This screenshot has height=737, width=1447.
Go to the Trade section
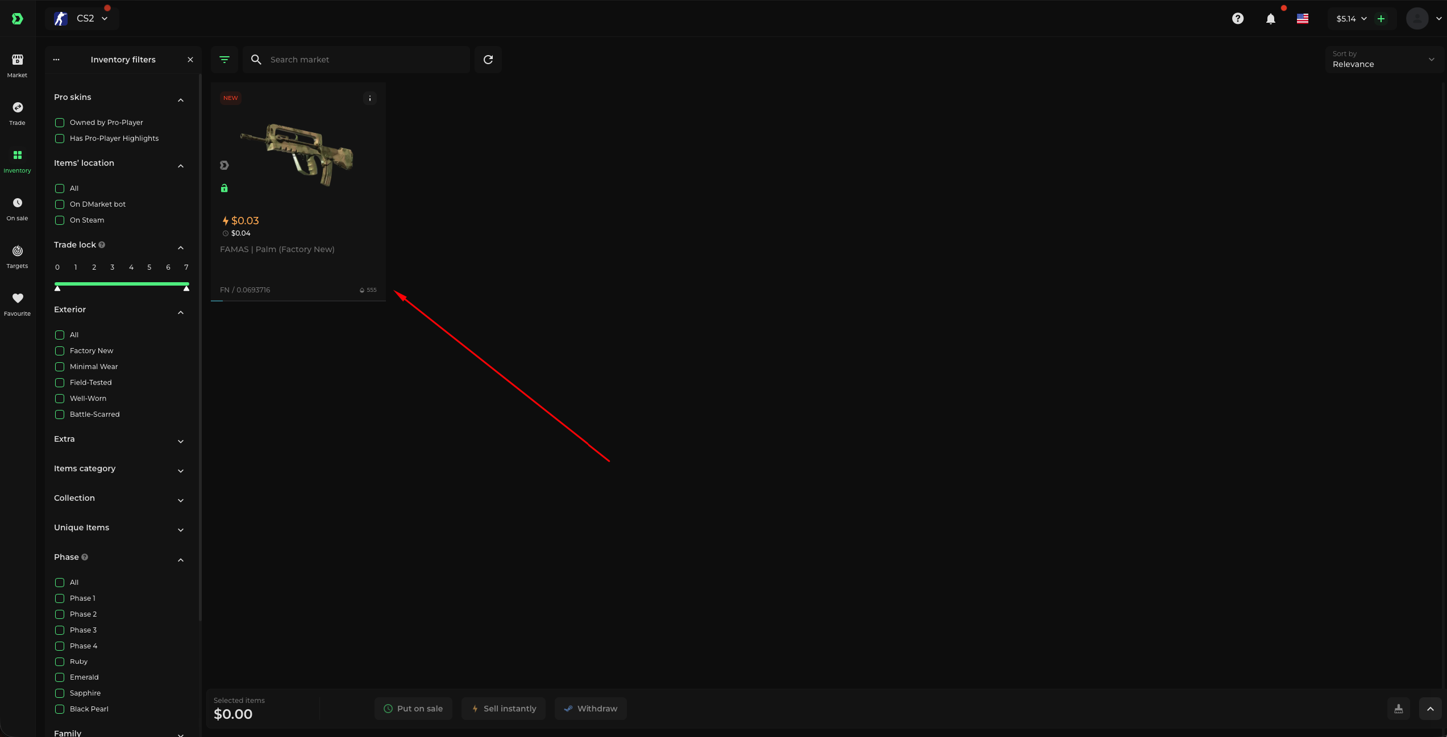coord(18,114)
